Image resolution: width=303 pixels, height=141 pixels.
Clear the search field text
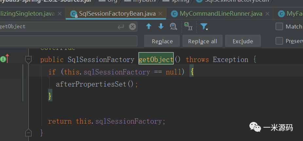[x=132, y=27]
